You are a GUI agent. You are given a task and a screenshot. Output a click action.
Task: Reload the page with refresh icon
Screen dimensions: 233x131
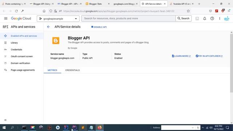(x=16, y=11)
